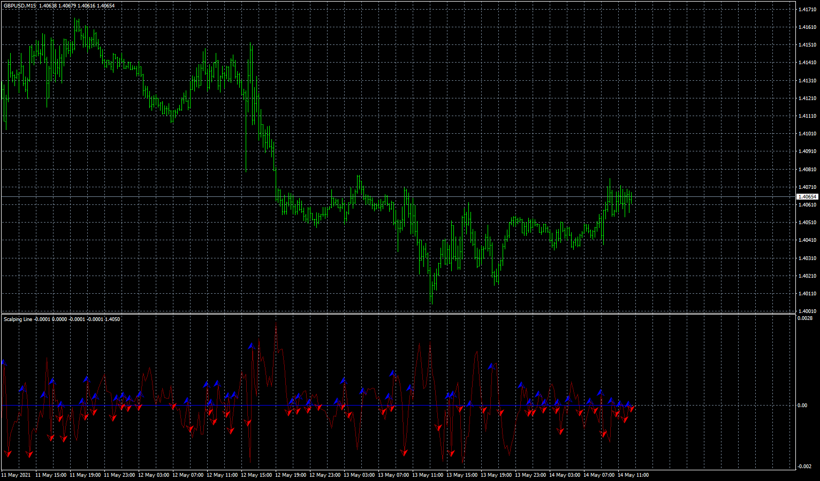The height and width of the screenshot is (481, 820).
Task: Click price axis label 1.41110
Action: [x=807, y=116]
